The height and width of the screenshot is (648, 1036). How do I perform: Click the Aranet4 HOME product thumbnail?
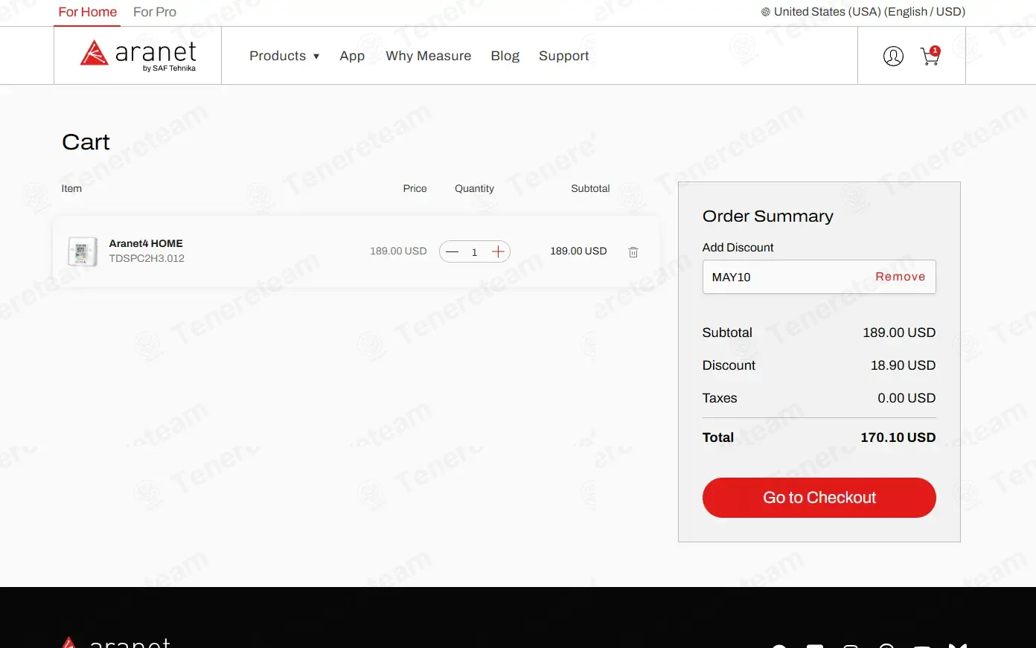(83, 251)
